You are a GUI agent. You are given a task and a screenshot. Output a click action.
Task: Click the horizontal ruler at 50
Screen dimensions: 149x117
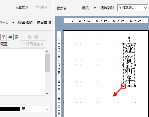[105, 21]
